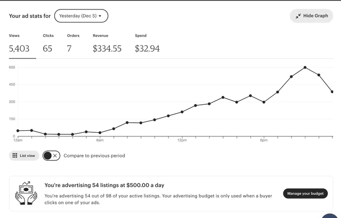Screen dimensions: 341x218
Task: Click the hands holding money icon
Action: coord(26,193)
